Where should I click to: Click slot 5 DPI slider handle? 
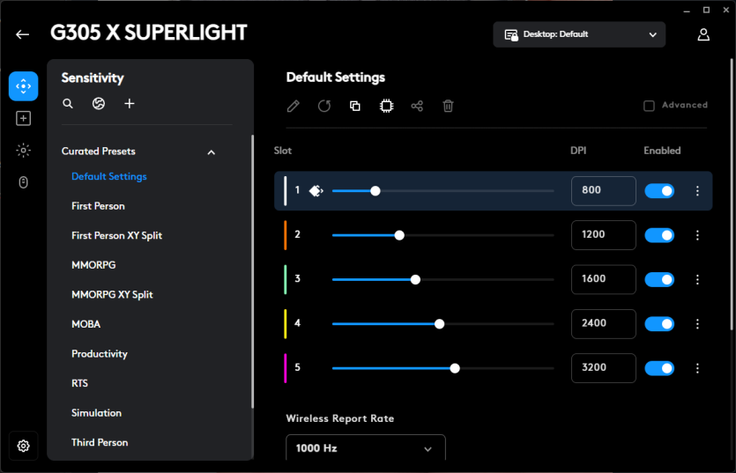(x=455, y=368)
